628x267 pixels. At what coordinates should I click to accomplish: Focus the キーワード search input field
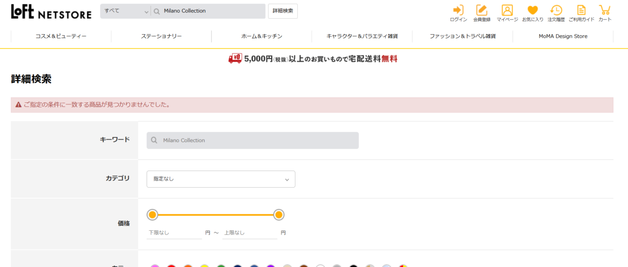(x=253, y=140)
